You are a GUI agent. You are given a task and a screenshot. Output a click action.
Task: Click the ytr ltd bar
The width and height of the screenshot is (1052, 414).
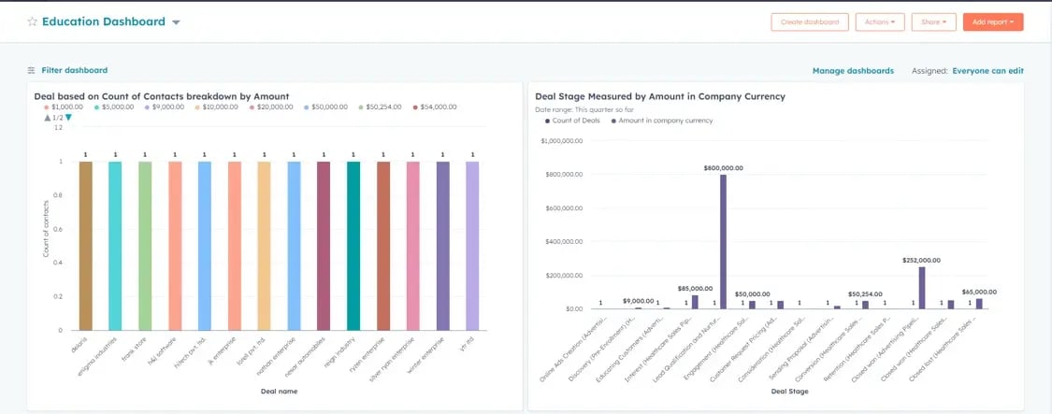coord(472,246)
